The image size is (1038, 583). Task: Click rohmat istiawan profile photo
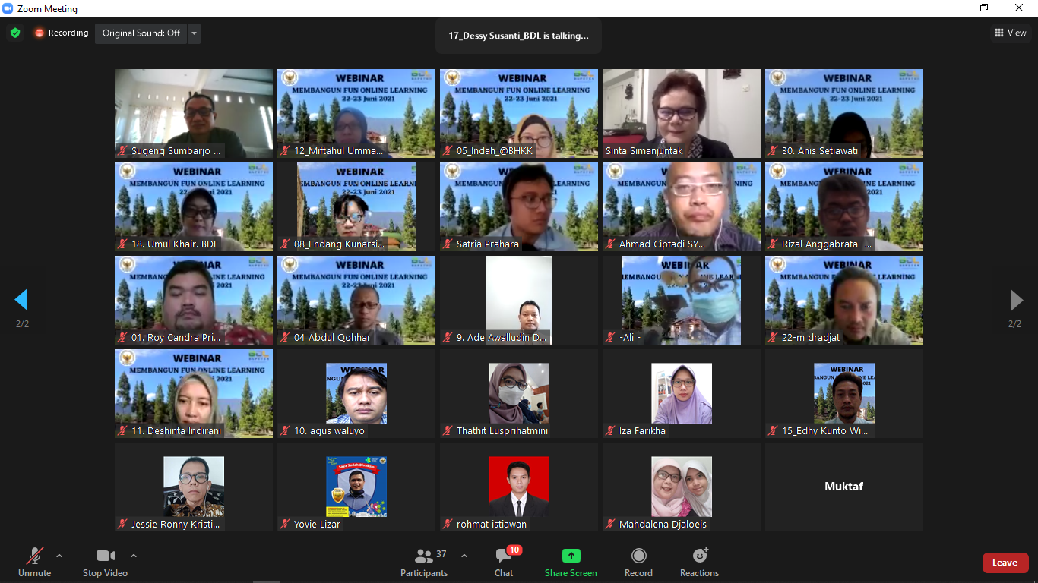pos(519,487)
